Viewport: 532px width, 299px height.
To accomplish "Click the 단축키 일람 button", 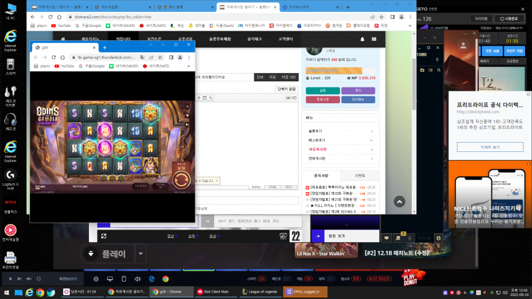I will pyautogui.click(x=287, y=89).
